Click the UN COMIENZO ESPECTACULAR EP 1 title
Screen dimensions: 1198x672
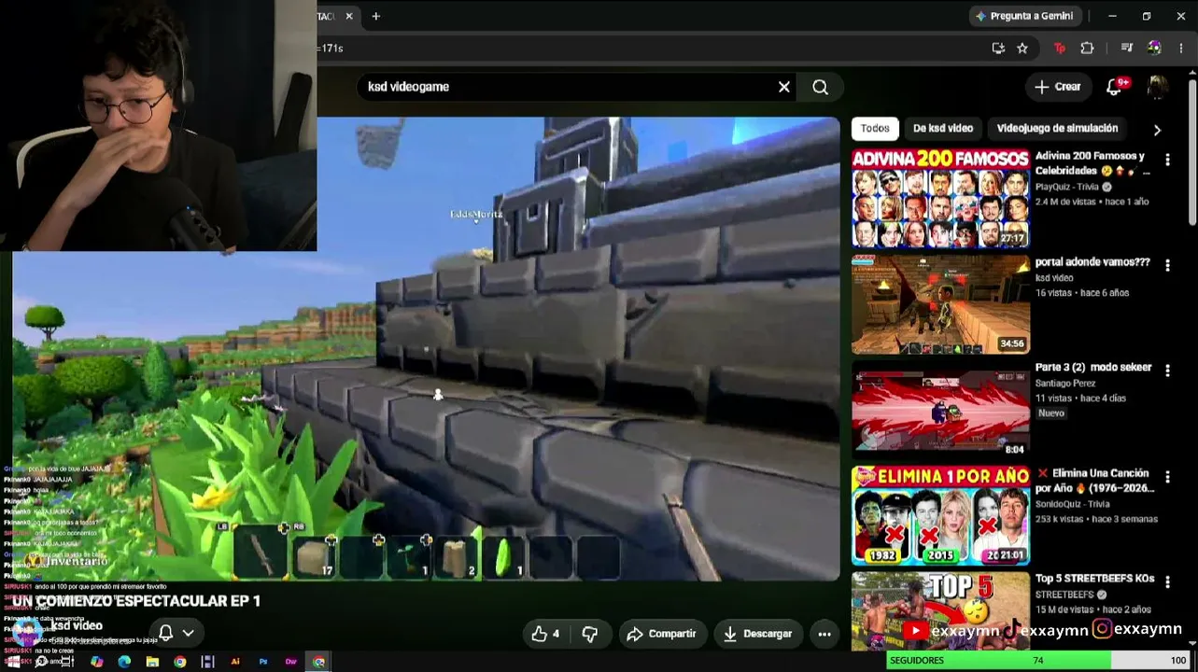136,601
